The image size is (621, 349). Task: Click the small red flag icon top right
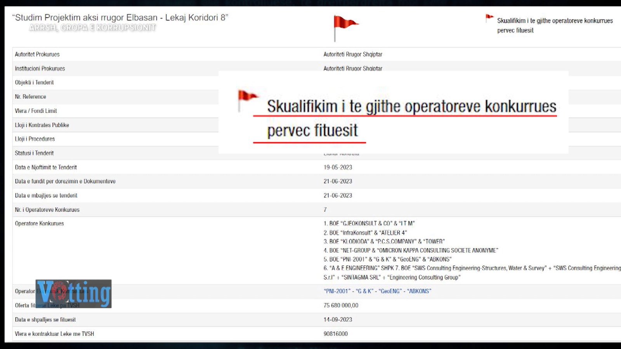click(489, 18)
